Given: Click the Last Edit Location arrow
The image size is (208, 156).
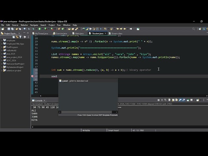Looking at the screenshot, I should coord(118,29).
